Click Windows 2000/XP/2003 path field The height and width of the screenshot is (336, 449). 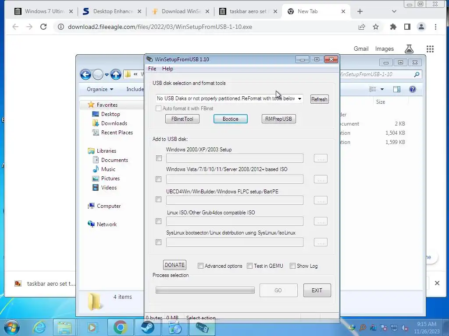pyautogui.click(x=235, y=158)
